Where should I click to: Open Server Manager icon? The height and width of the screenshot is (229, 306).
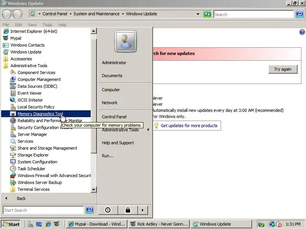pos(13,134)
